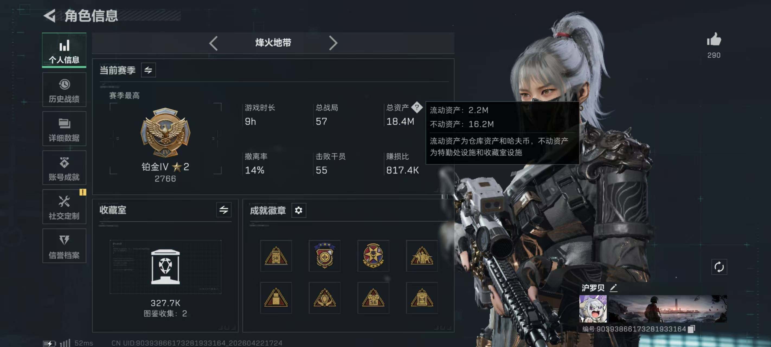Click the 总资产 question mark help icon

tap(417, 107)
